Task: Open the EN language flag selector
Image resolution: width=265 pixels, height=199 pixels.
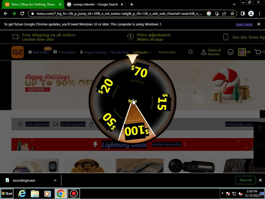Action: 244,52
